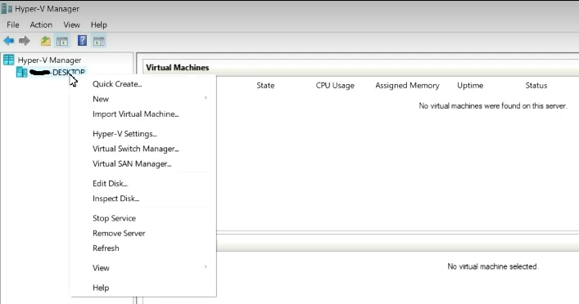Click the Up one level folder icon

coord(45,41)
